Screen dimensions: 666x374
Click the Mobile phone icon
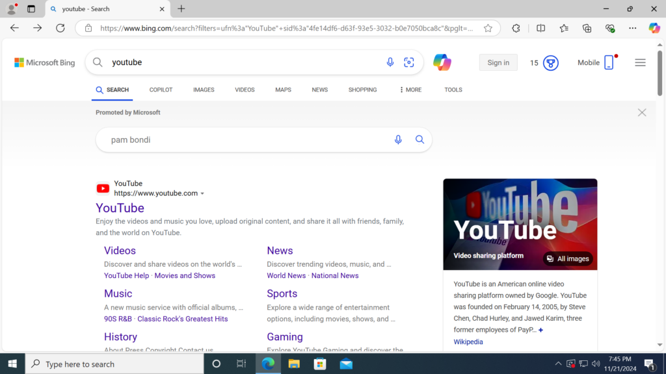(609, 63)
